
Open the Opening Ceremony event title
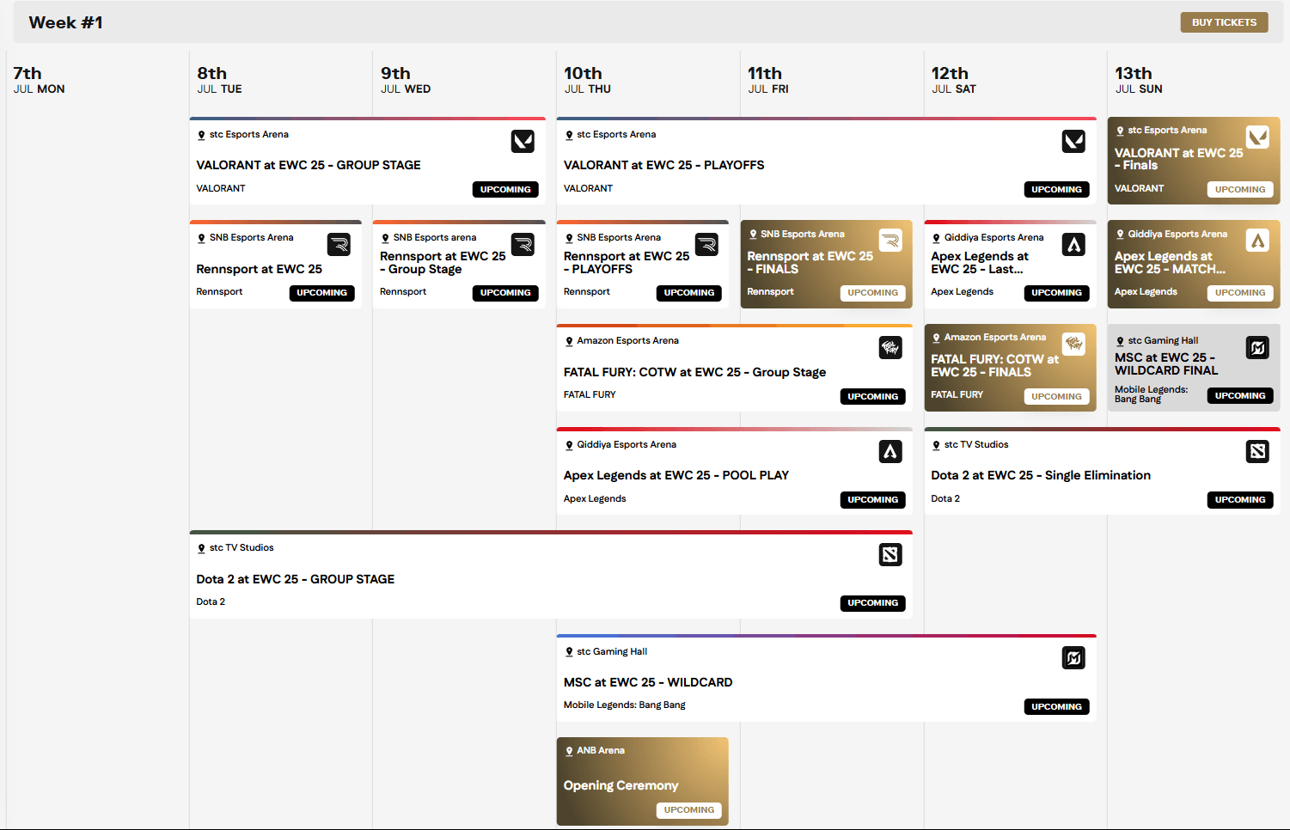[x=621, y=785]
